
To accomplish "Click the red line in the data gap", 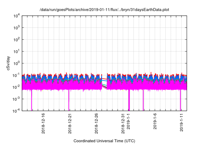I will coord(104,79).
